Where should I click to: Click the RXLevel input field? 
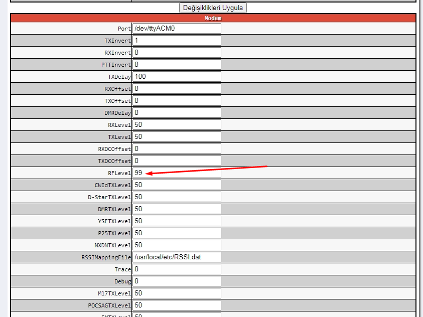[x=177, y=125]
